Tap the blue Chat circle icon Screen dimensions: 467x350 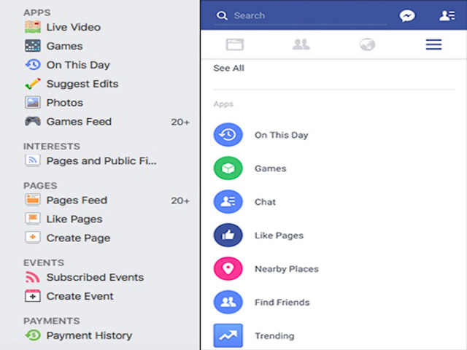coord(228,202)
